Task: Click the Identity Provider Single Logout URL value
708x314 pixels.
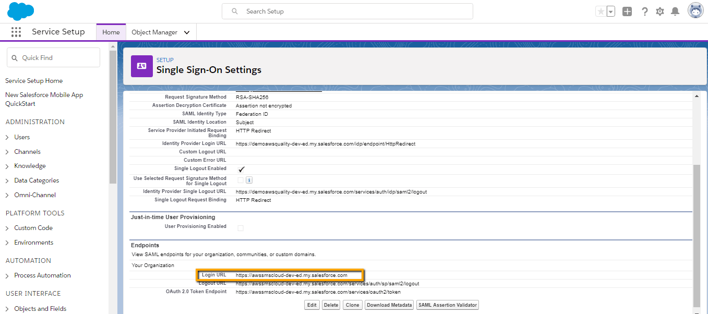Action: tap(331, 192)
